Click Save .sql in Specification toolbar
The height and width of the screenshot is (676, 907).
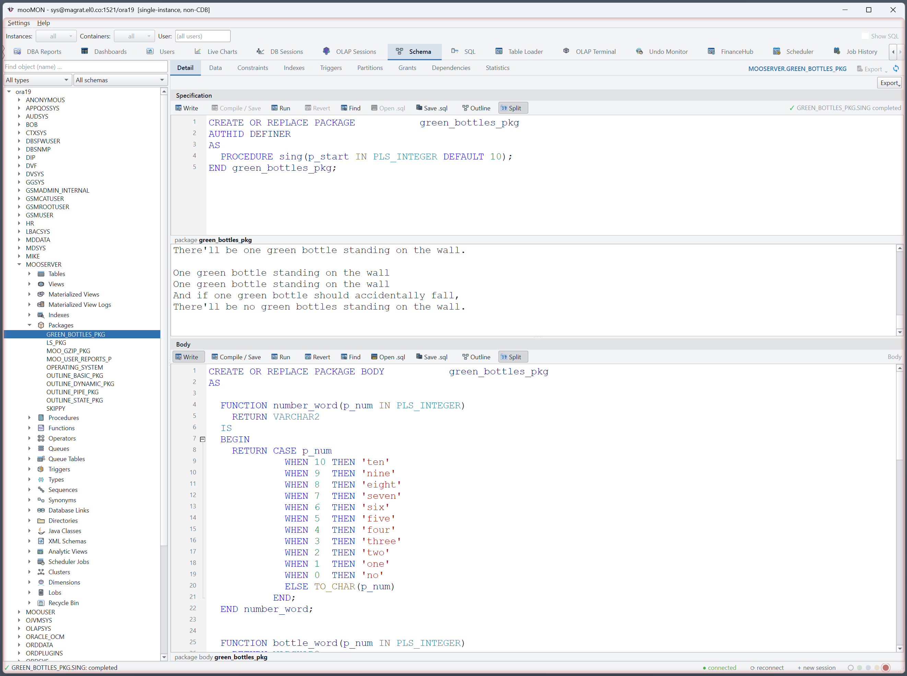(432, 108)
